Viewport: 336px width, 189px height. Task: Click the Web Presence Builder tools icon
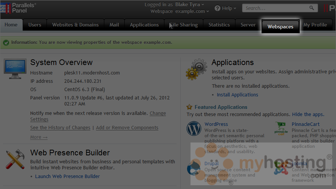pos(15,159)
